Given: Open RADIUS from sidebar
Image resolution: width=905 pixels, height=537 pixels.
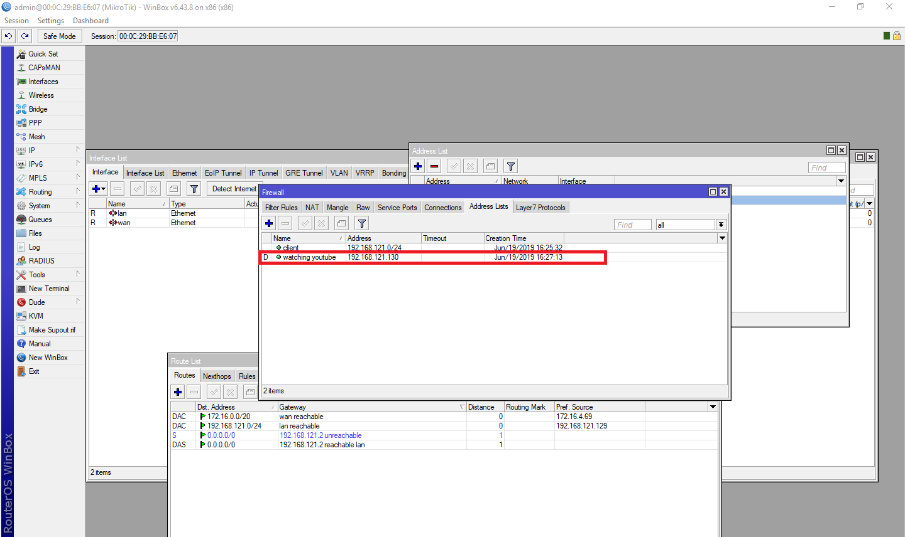Looking at the screenshot, I should [x=50, y=261].
